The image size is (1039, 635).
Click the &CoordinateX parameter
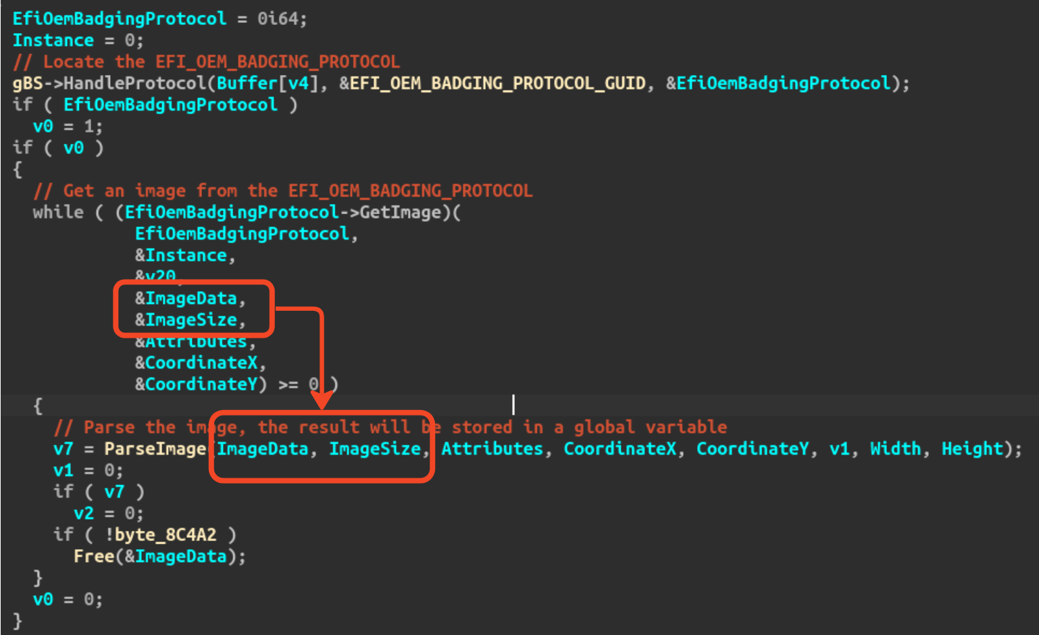pyautogui.click(x=196, y=362)
